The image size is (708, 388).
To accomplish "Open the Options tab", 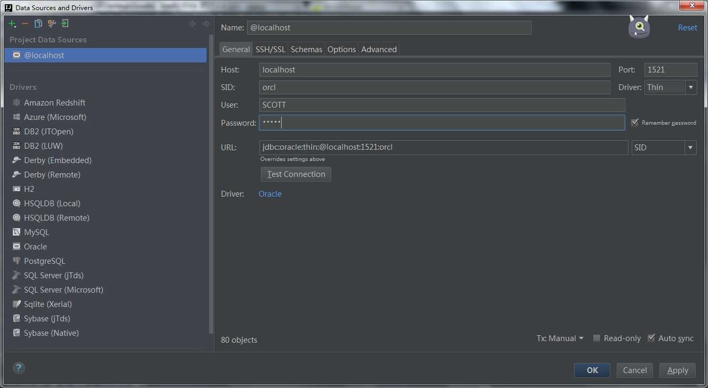I will pos(341,49).
